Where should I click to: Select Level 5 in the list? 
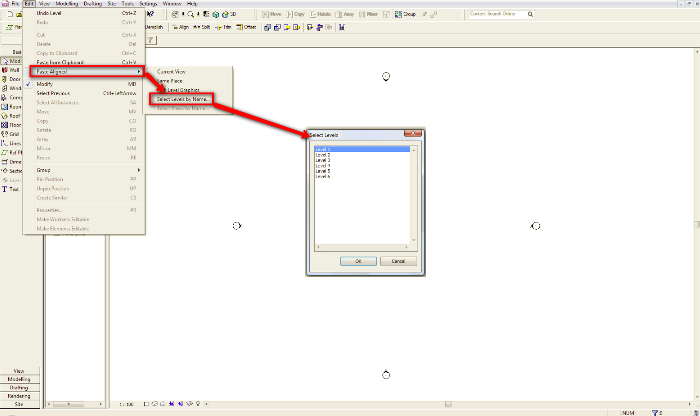362,171
